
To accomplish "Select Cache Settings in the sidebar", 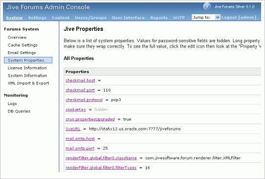I will [22, 45].
